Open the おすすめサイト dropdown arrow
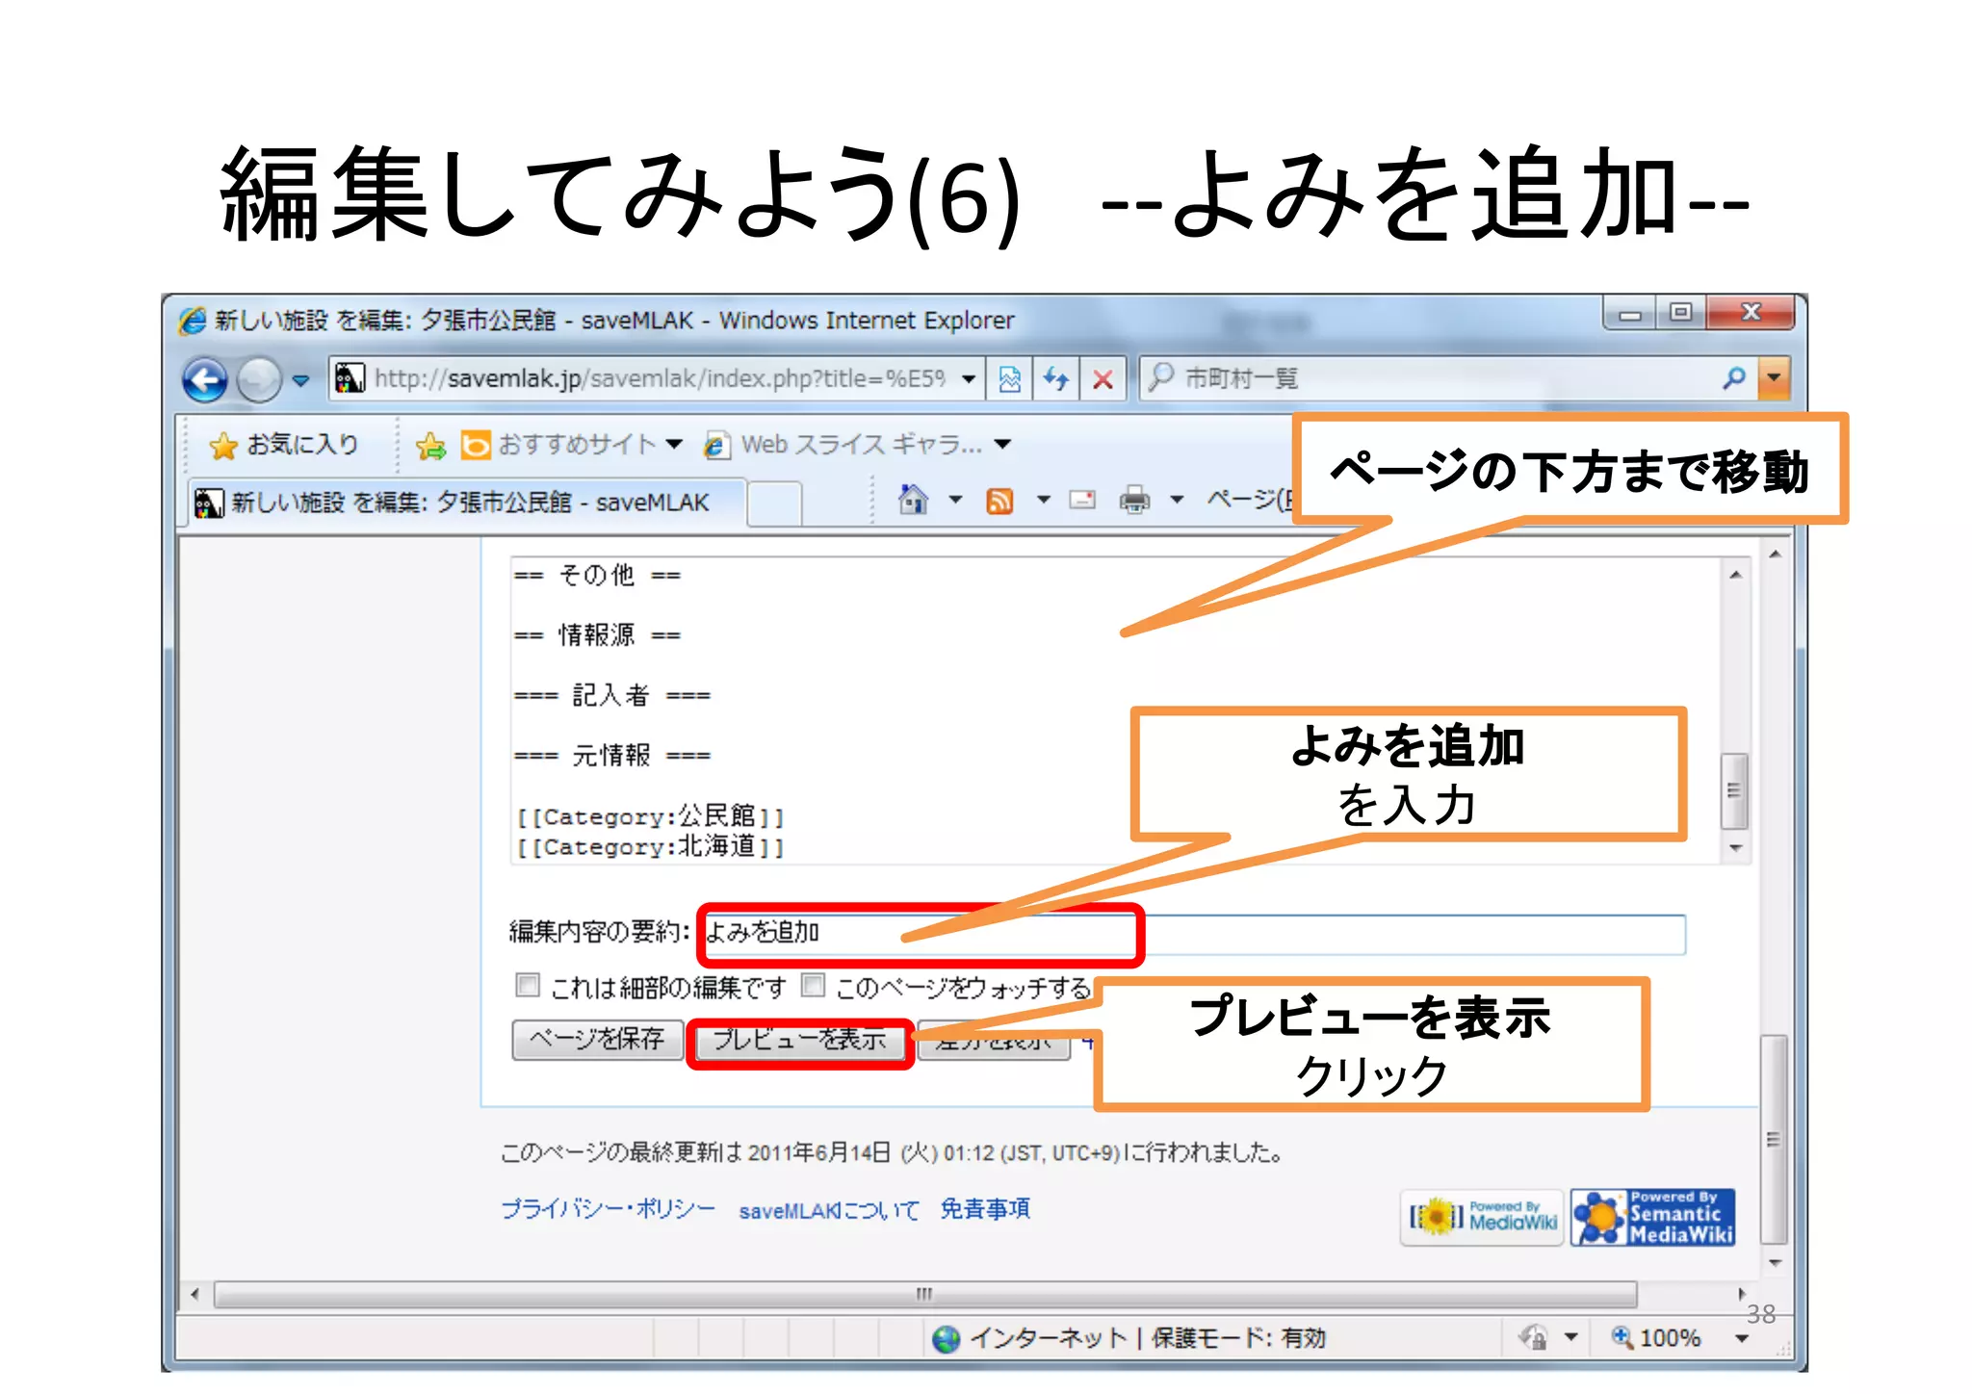The image size is (1972, 1394). [x=674, y=444]
